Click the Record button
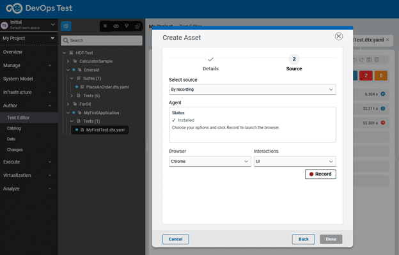Screen dimensions: 399x255 click(320, 174)
